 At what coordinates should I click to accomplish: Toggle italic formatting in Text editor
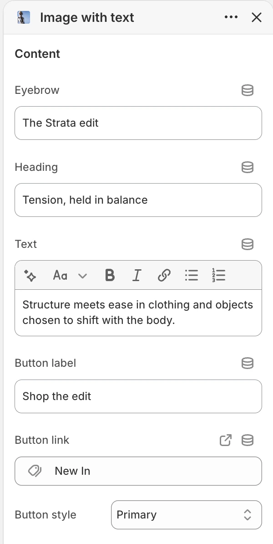(x=137, y=276)
